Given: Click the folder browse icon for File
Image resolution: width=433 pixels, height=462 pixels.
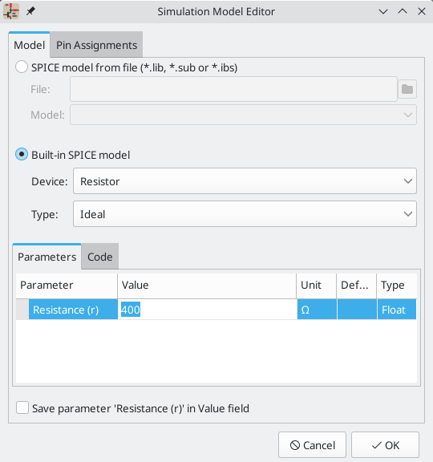Looking at the screenshot, I should click(x=407, y=89).
